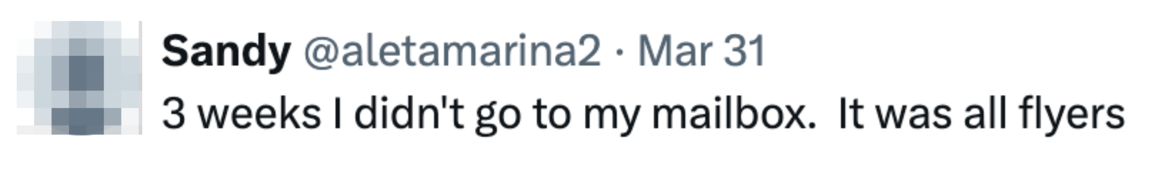Open the Mar 31 timestamp link

pos(702,52)
